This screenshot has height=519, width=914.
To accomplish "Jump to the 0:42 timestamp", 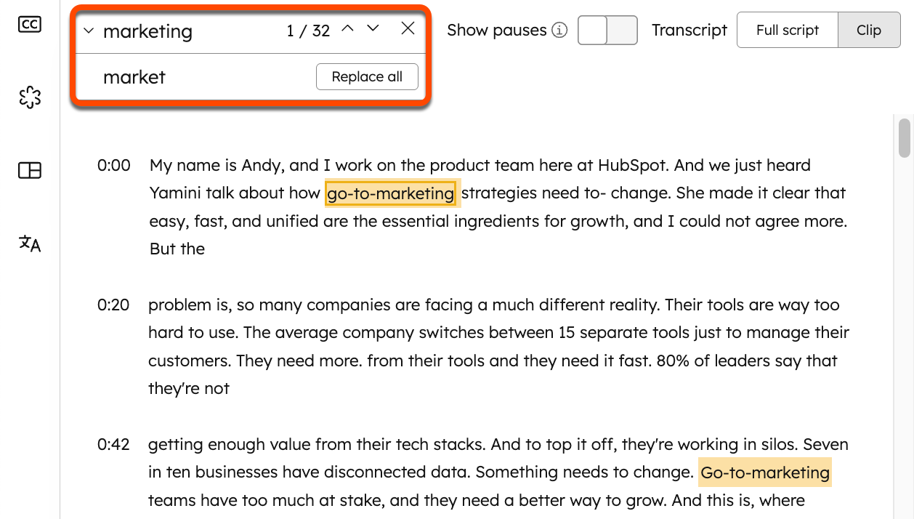I will [113, 445].
